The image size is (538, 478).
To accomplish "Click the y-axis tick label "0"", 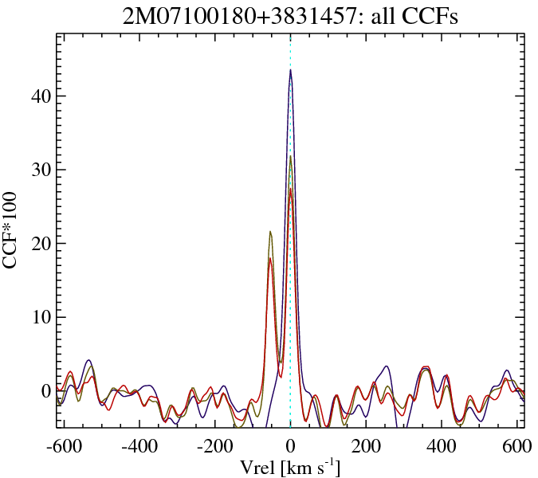I will 45,390.
